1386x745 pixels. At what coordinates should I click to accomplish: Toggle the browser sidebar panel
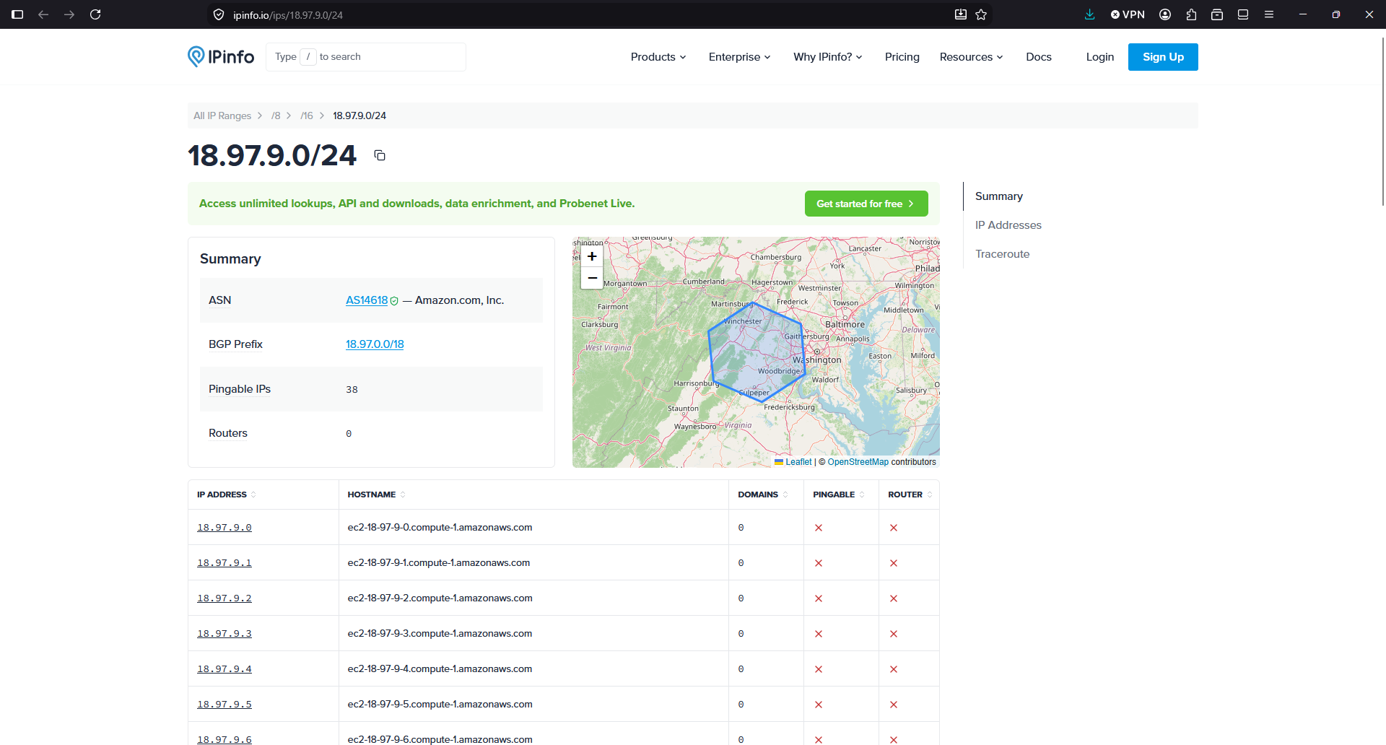(17, 14)
